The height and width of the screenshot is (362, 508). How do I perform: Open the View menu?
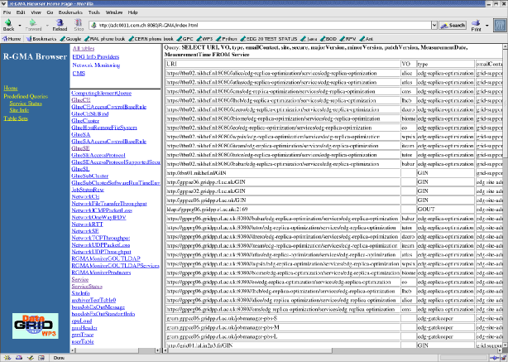36,12
